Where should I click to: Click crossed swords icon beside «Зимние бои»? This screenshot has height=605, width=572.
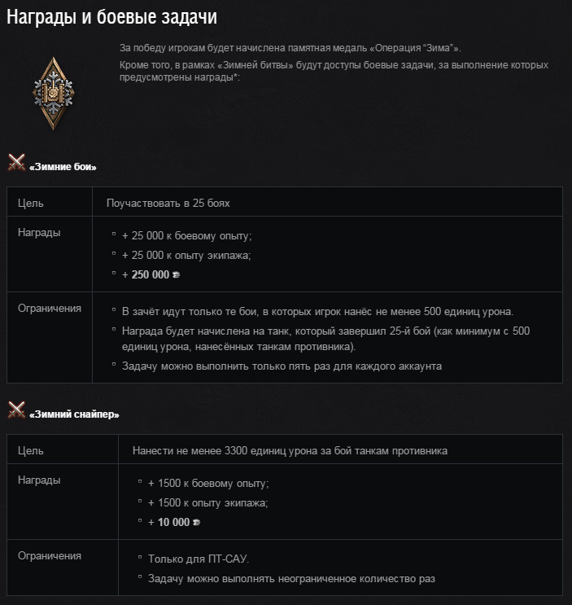[x=16, y=163]
